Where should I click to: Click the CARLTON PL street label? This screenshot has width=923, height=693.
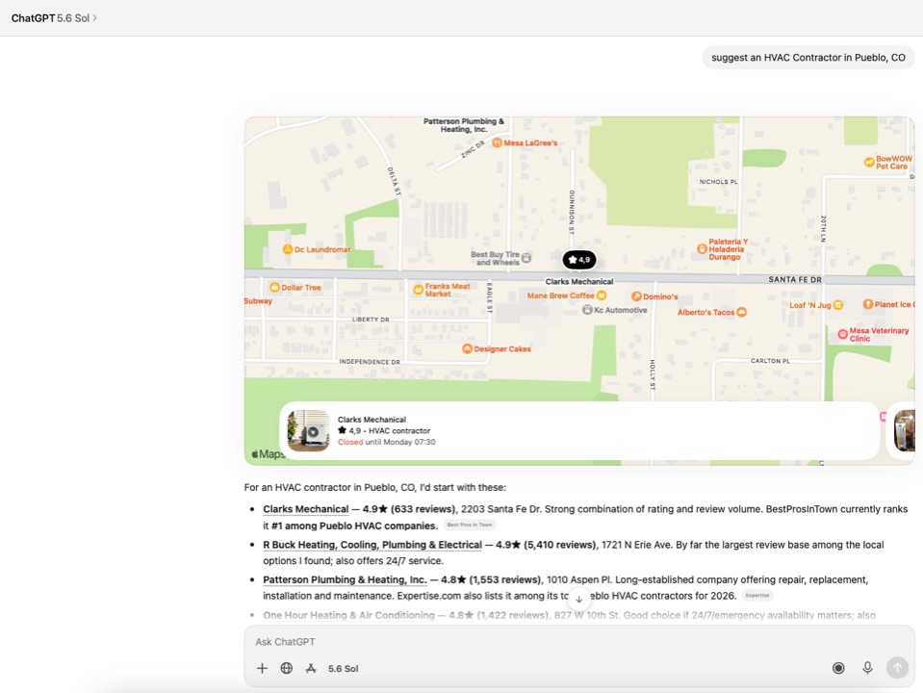coord(770,361)
